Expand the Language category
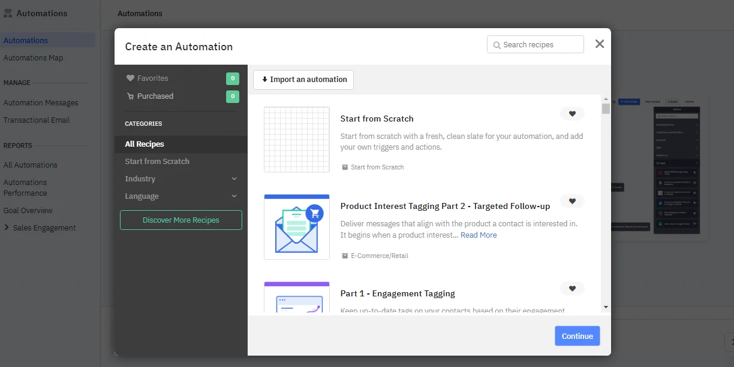The image size is (734, 367). coord(181,196)
